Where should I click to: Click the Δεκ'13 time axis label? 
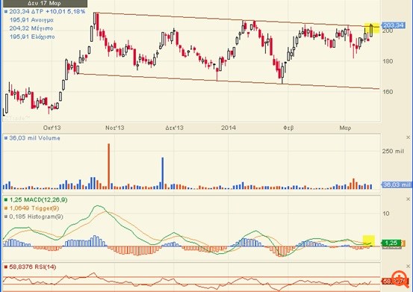click(x=174, y=128)
